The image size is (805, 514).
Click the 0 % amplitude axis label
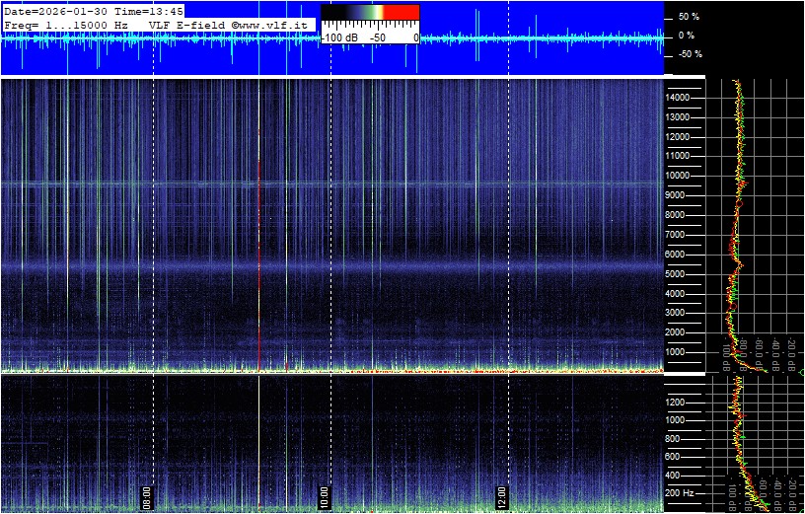[688, 36]
